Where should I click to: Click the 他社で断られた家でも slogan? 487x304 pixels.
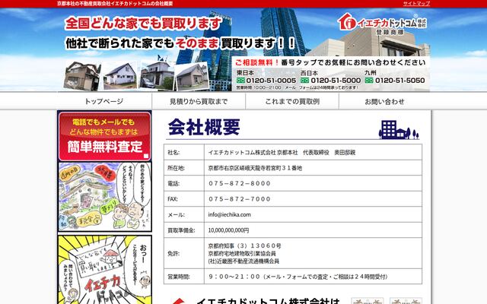pos(120,43)
